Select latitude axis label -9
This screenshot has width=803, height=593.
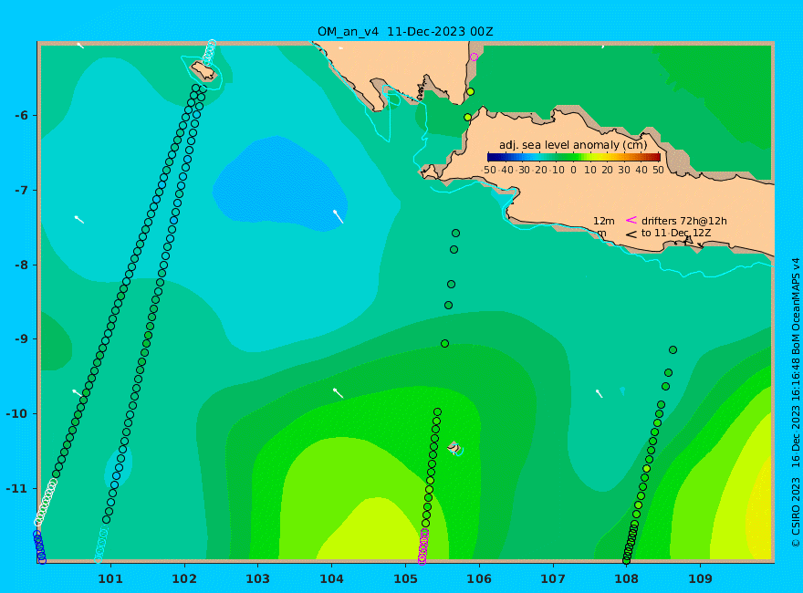(x=21, y=339)
